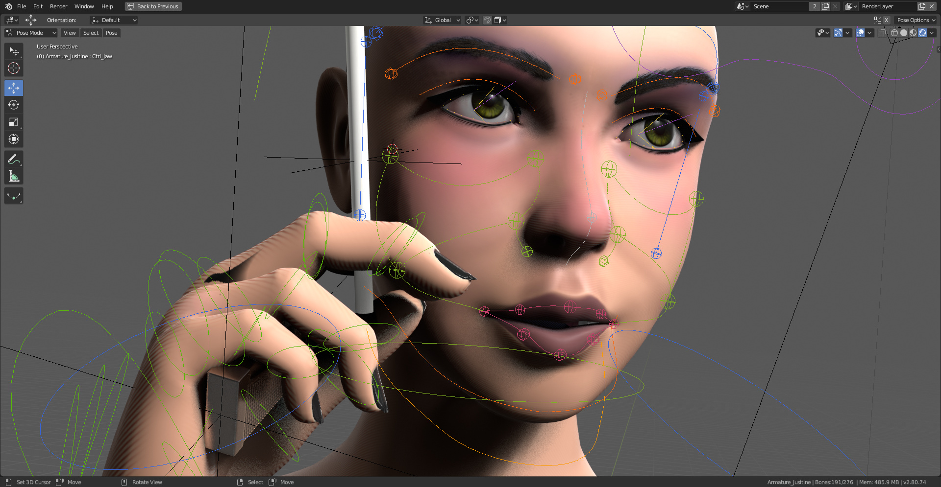
Task: Click the Back to Previous button
Action: (153, 6)
